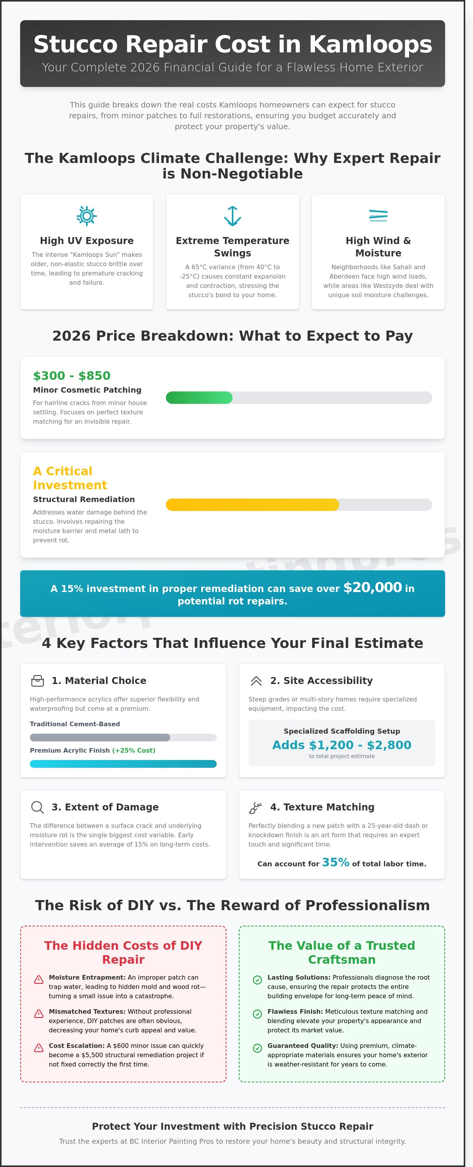Click the Specialized Scaffolding Setup cost box
Image resolution: width=473 pixels, height=1167 pixels.
click(342, 743)
